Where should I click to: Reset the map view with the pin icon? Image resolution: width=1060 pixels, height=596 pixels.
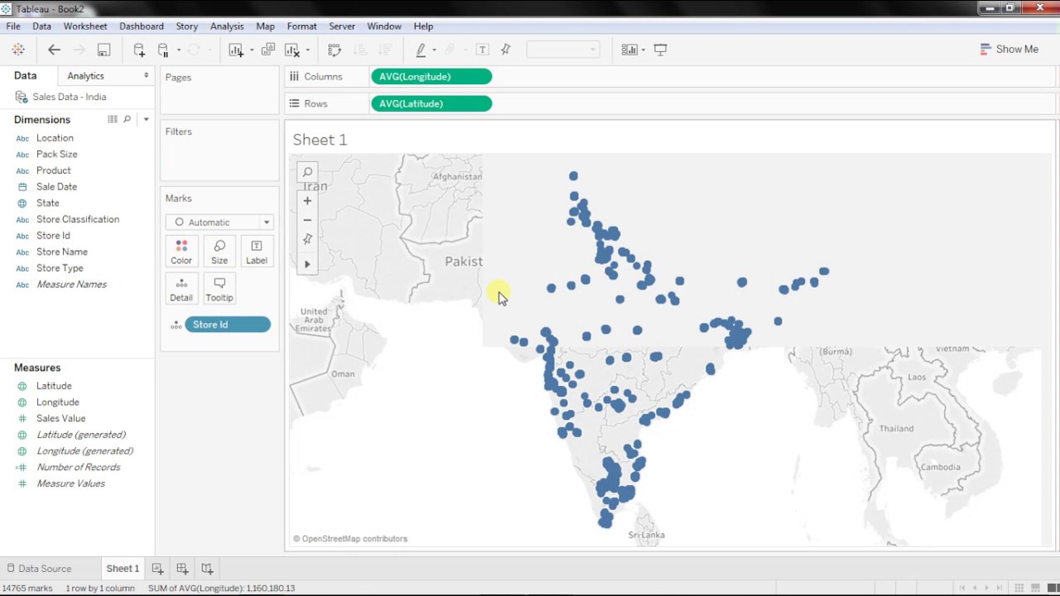(x=307, y=239)
